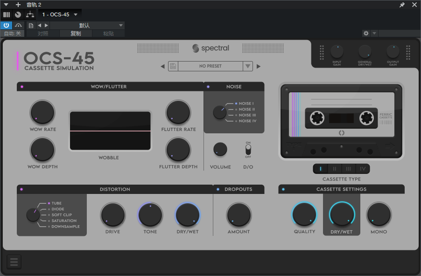Click the WOBBLE display screen
421x276 pixels.
pos(110,131)
